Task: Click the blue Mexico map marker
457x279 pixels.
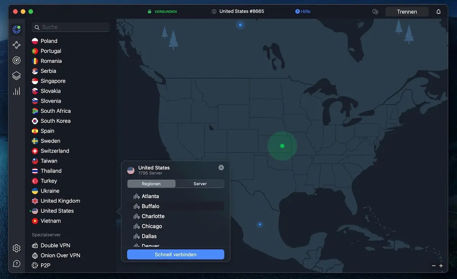Action: tap(260, 224)
